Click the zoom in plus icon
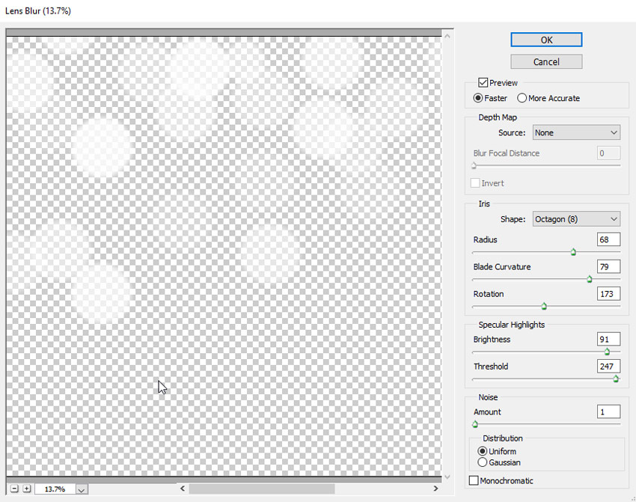 click(x=27, y=489)
